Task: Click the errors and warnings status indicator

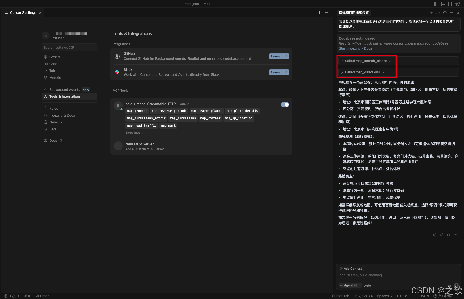Action: point(11,296)
